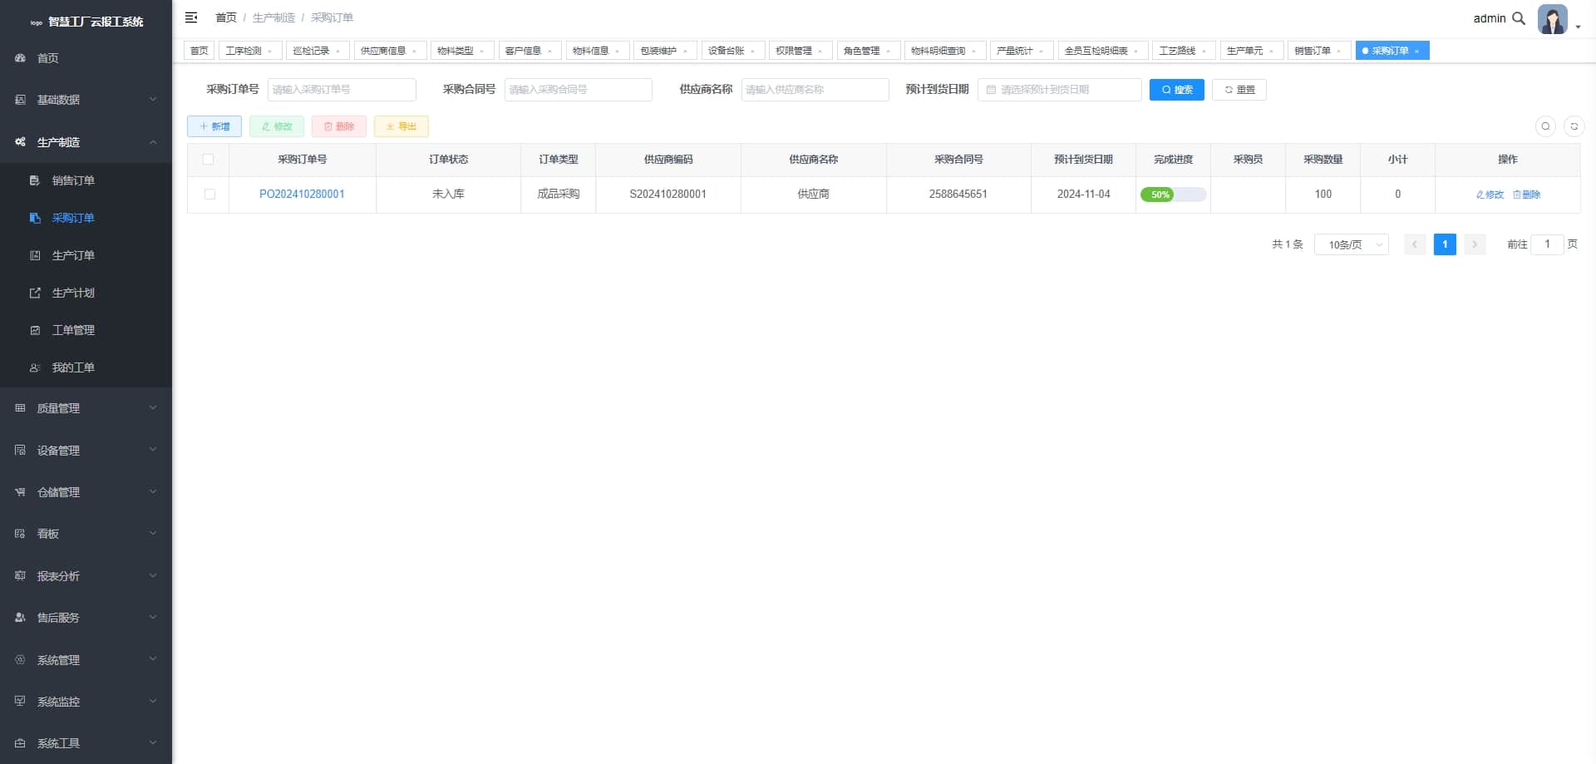1596x764 pixels.
Task: Collapse the 生产制造 sidebar menu
Action: [x=86, y=142]
